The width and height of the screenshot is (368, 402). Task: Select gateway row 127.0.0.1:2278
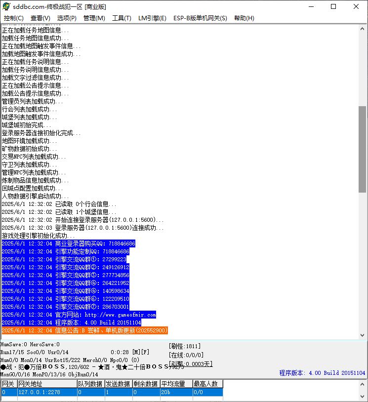(x=112, y=392)
